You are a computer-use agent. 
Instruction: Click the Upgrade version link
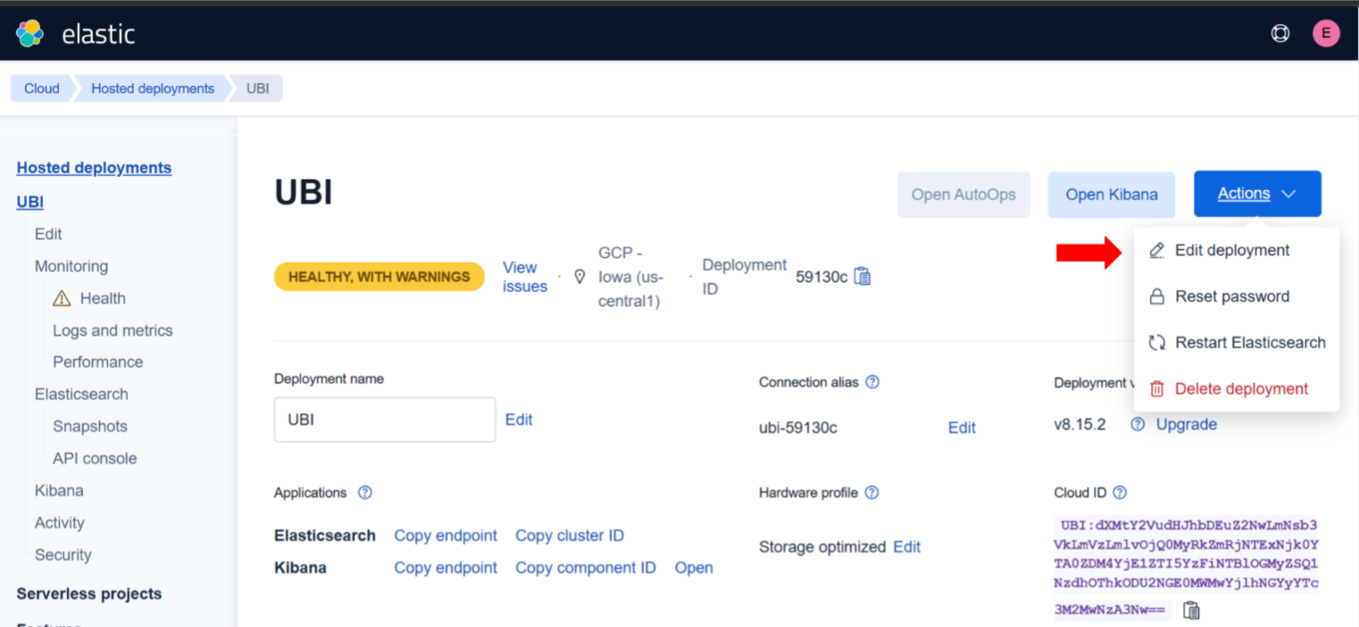pyautogui.click(x=1187, y=424)
